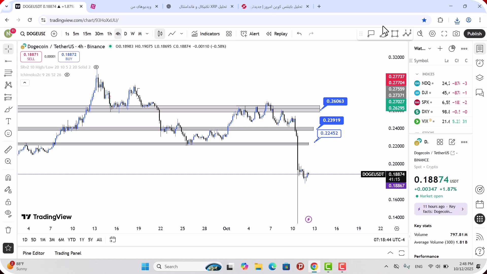Open price scale settings gear
Image resolution: width=487 pixels, height=274 pixels.
397,229
